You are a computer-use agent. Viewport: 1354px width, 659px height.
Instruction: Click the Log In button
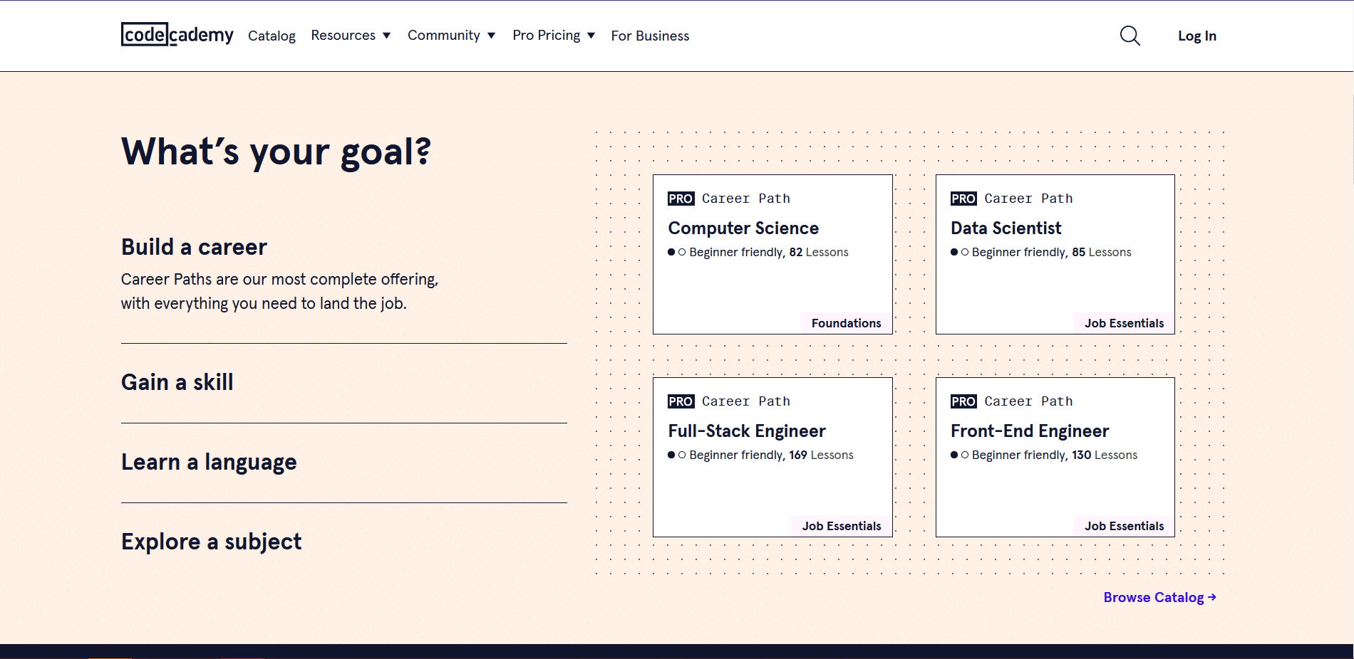coord(1197,36)
